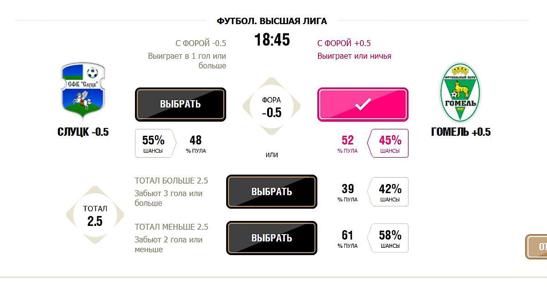The height and width of the screenshot is (287, 547).
Task: Click the Slutsk football club logo
Action: 83,91
